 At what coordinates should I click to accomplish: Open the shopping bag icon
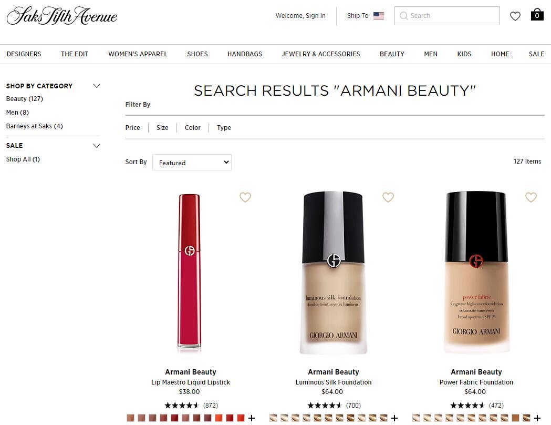(537, 15)
